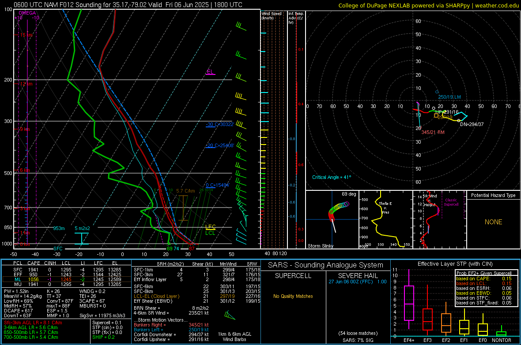Click the green LCL label on the skew-T
This screenshot has height=345, width=521.
(210, 233)
